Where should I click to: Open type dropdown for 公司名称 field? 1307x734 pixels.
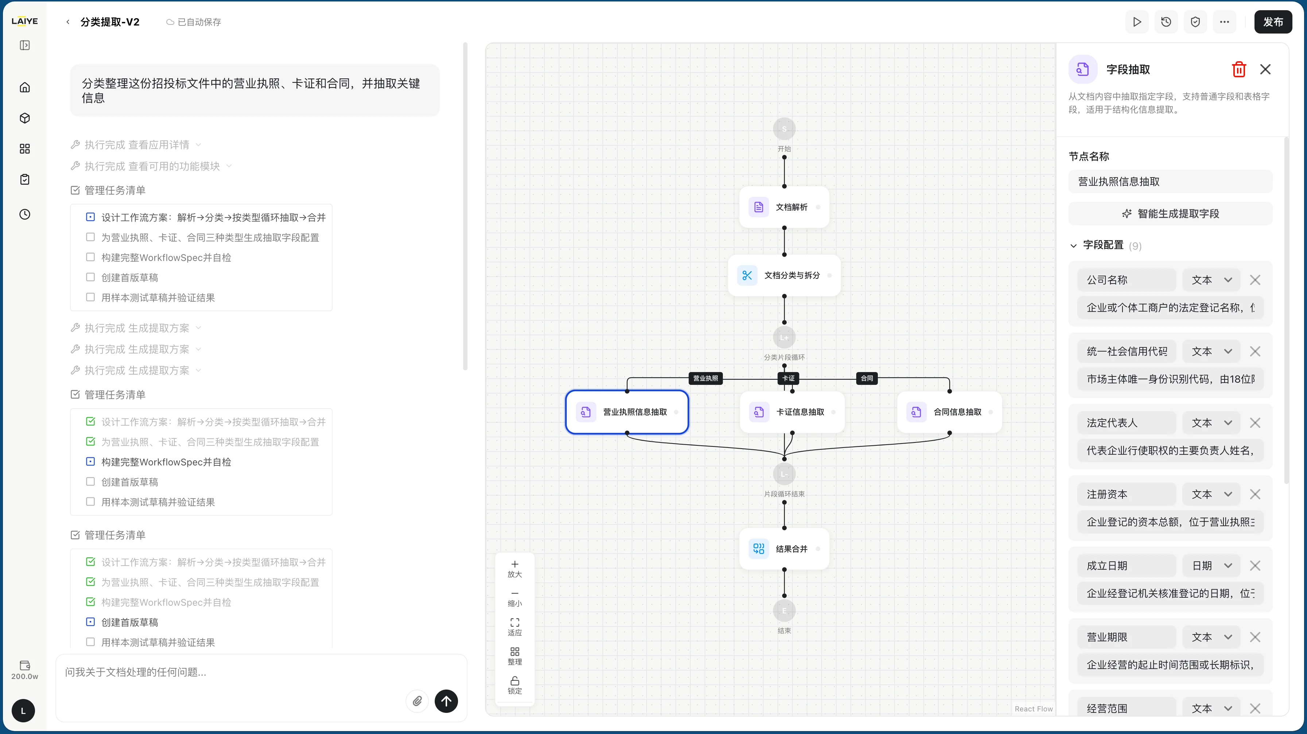click(x=1211, y=280)
